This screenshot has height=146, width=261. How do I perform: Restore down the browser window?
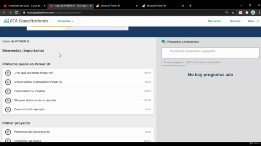coord(250,5)
